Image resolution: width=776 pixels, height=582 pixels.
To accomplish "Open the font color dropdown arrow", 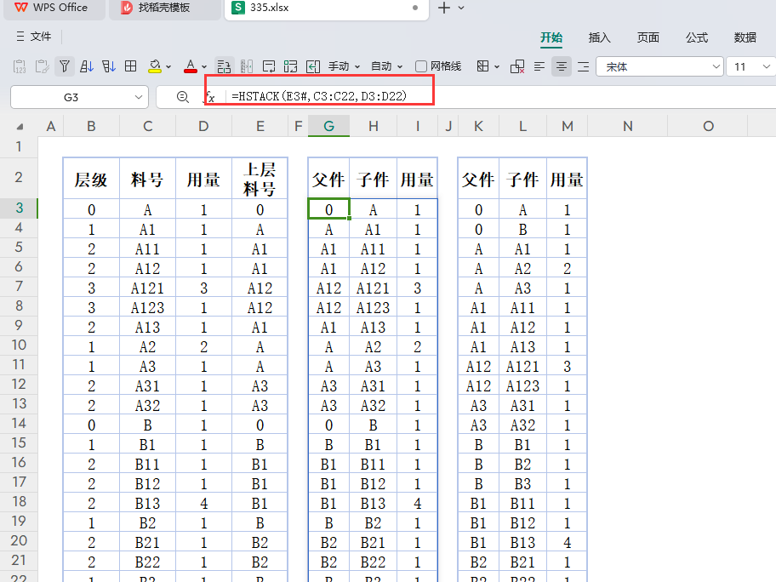I will point(204,67).
